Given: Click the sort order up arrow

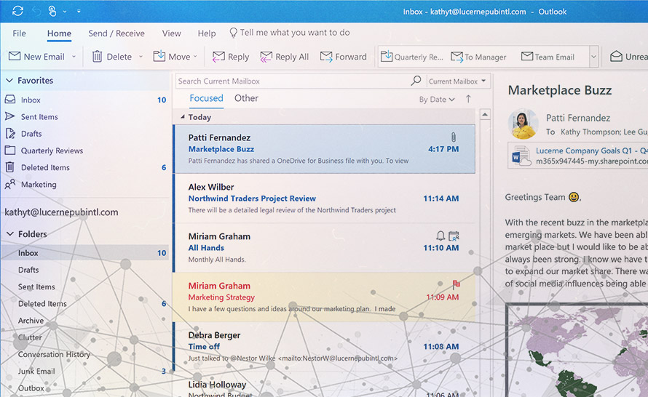Looking at the screenshot, I should (x=468, y=99).
